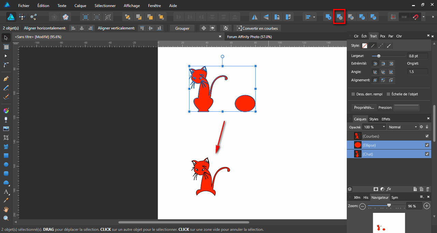
Task: Check Dess. derr. rempl option
Action: point(353,94)
